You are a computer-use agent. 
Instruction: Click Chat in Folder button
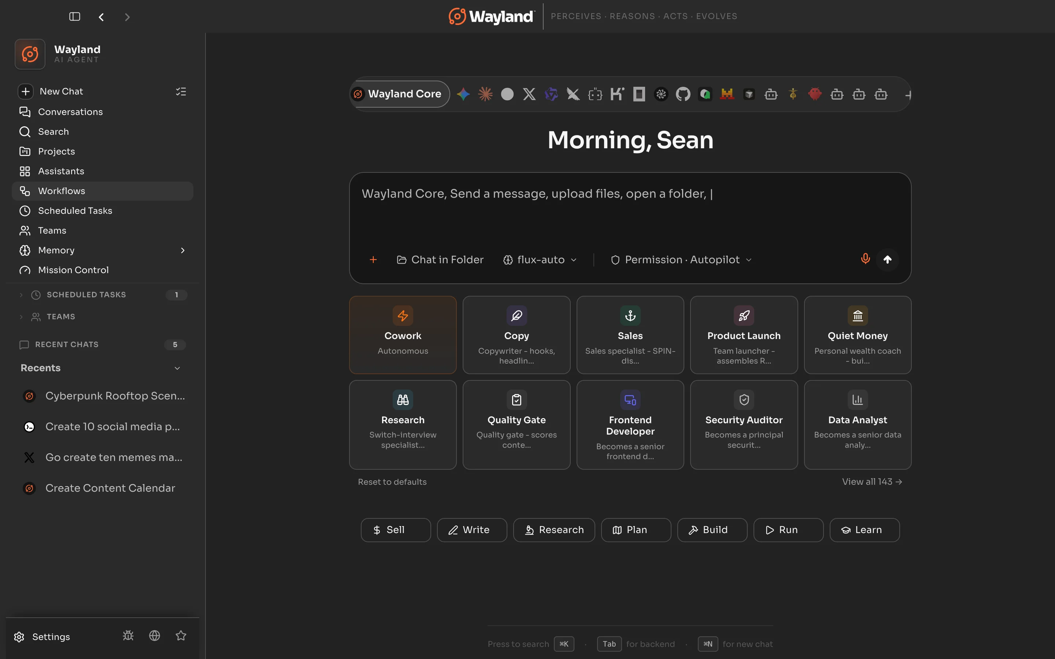pos(440,260)
